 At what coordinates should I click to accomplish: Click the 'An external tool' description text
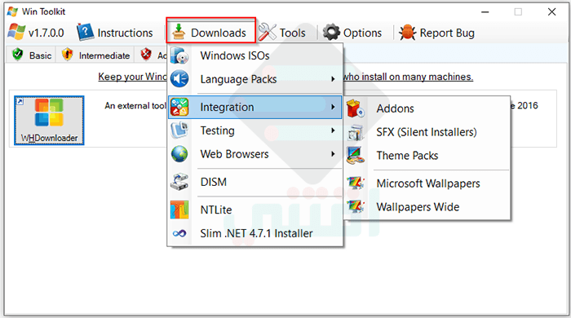pos(135,106)
